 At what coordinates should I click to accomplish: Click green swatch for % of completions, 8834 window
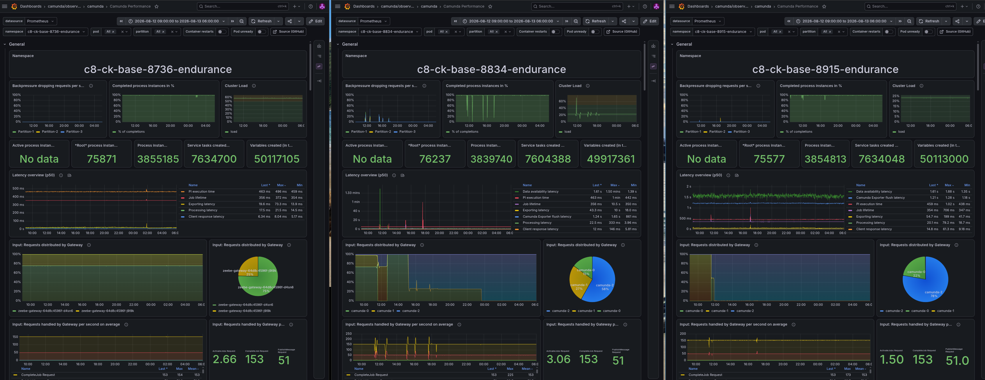448,132
